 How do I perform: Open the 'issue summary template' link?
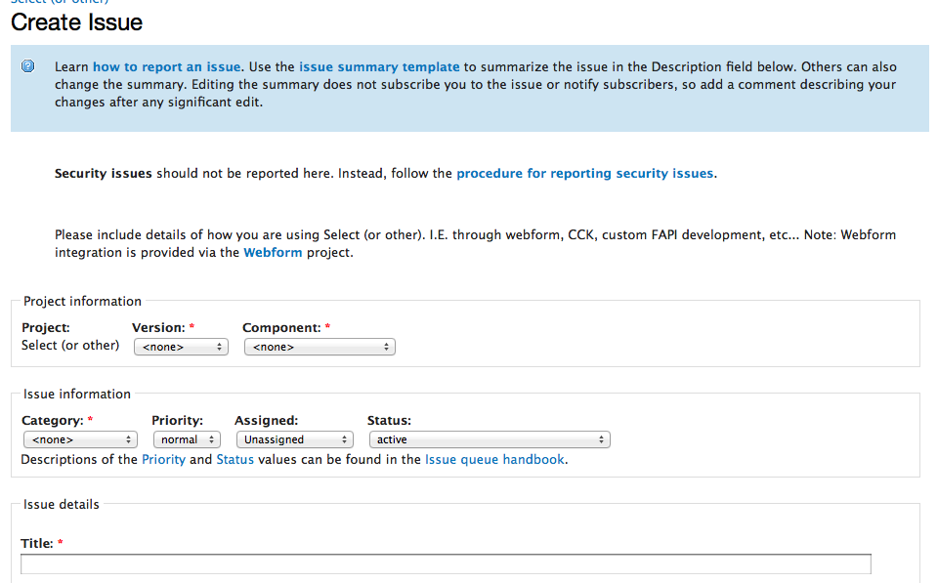click(379, 67)
